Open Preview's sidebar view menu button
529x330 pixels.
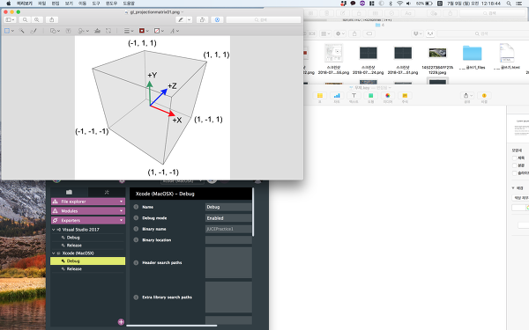[x=10, y=20]
